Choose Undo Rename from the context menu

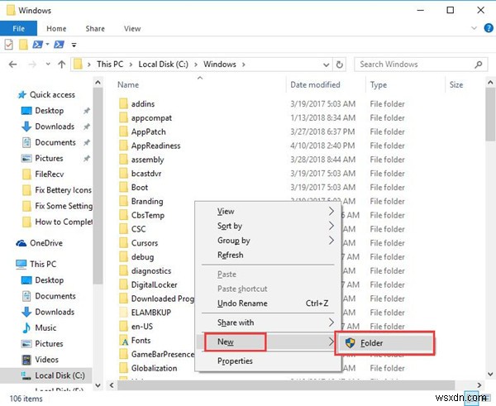click(268, 303)
